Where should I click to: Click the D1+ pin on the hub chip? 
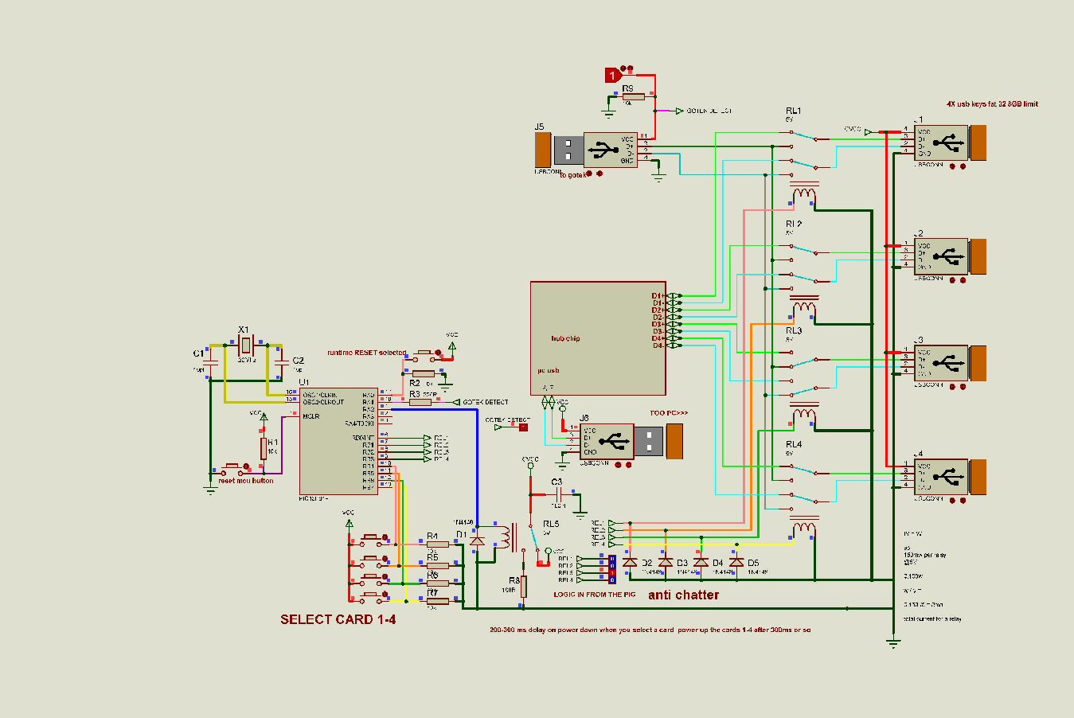(x=658, y=295)
